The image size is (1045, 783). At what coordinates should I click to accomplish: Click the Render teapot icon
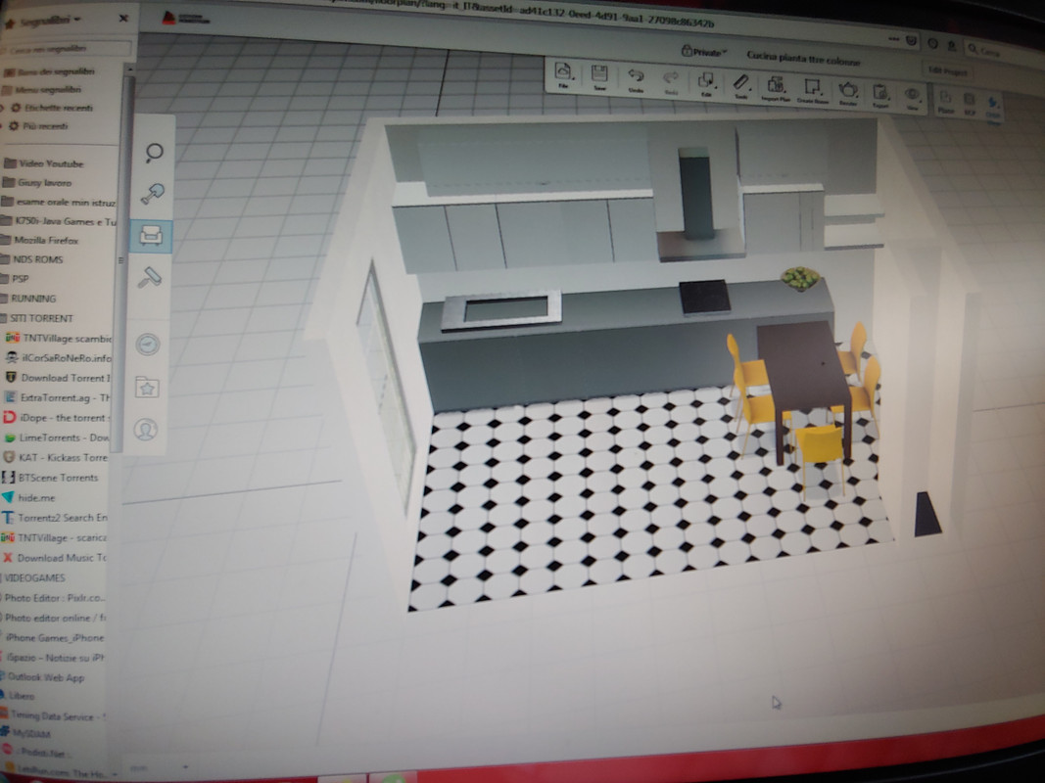pyautogui.click(x=848, y=93)
